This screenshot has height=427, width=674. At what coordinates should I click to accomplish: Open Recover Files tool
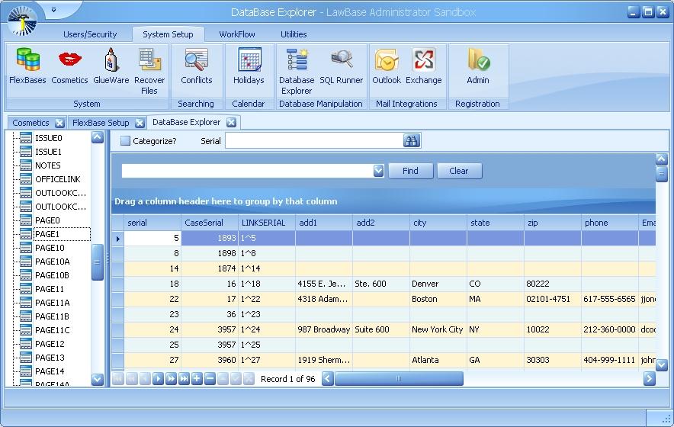click(x=149, y=71)
